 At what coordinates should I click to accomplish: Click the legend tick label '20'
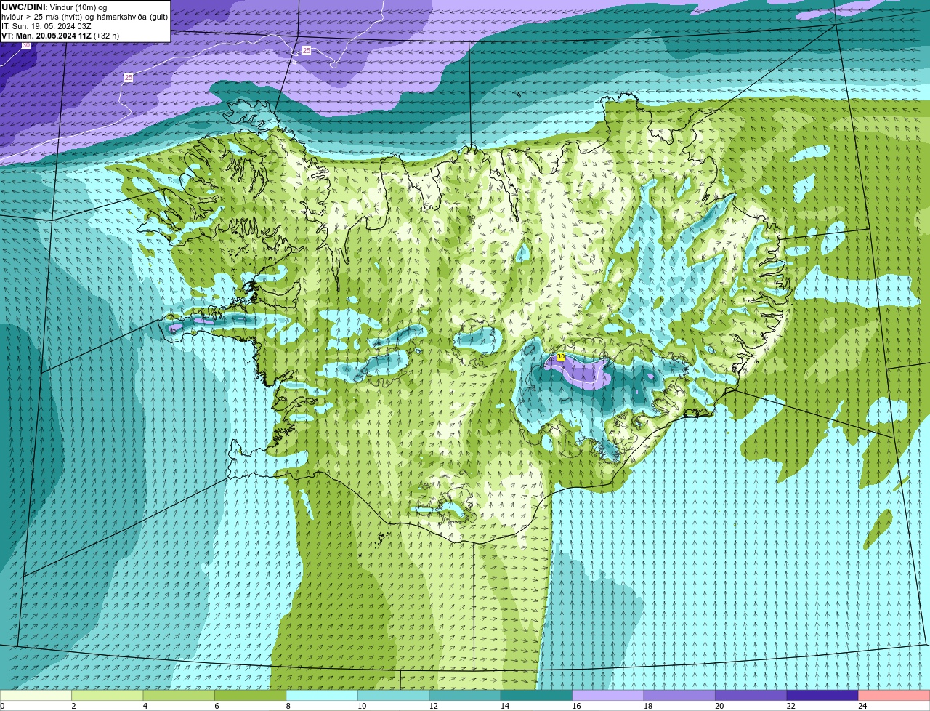coord(719,706)
